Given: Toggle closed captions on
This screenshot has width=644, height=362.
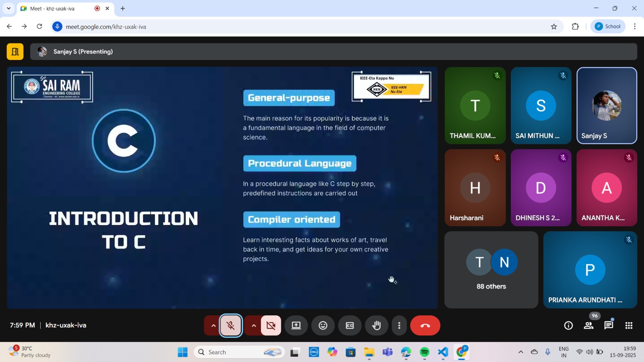Looking at the screenshot, I should (350, 325).
